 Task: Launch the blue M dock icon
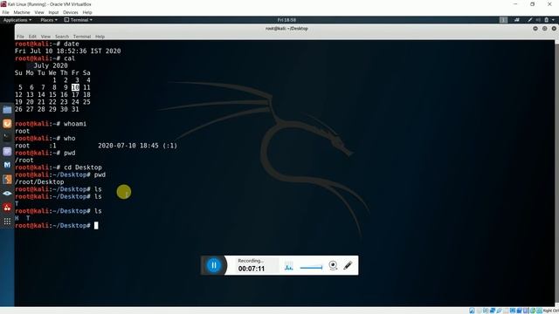7,165
